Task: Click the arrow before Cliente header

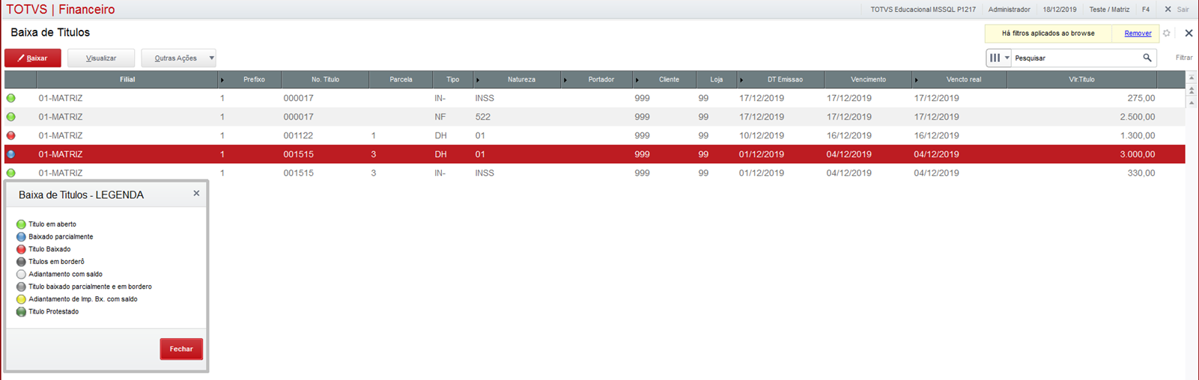Action: [637, 80]
